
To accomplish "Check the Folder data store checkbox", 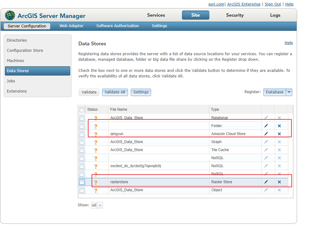I will click(x=82, y=126).
